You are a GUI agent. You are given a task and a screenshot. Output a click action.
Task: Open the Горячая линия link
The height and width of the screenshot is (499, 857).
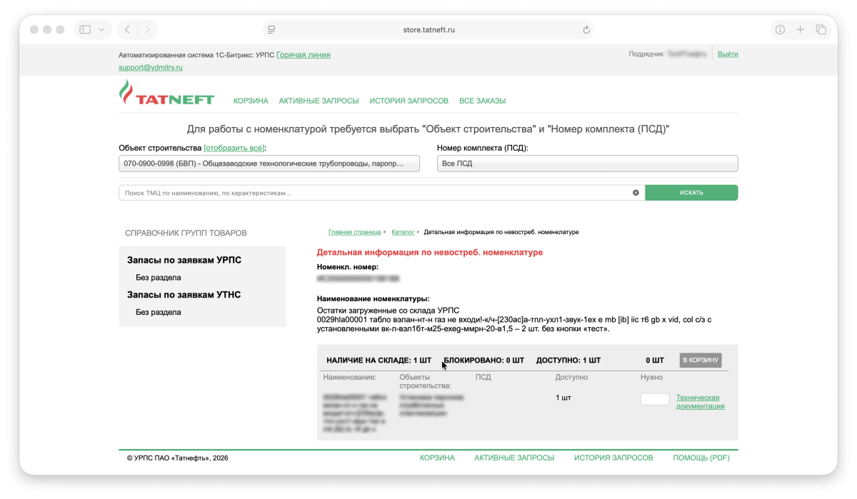[304, 55]
